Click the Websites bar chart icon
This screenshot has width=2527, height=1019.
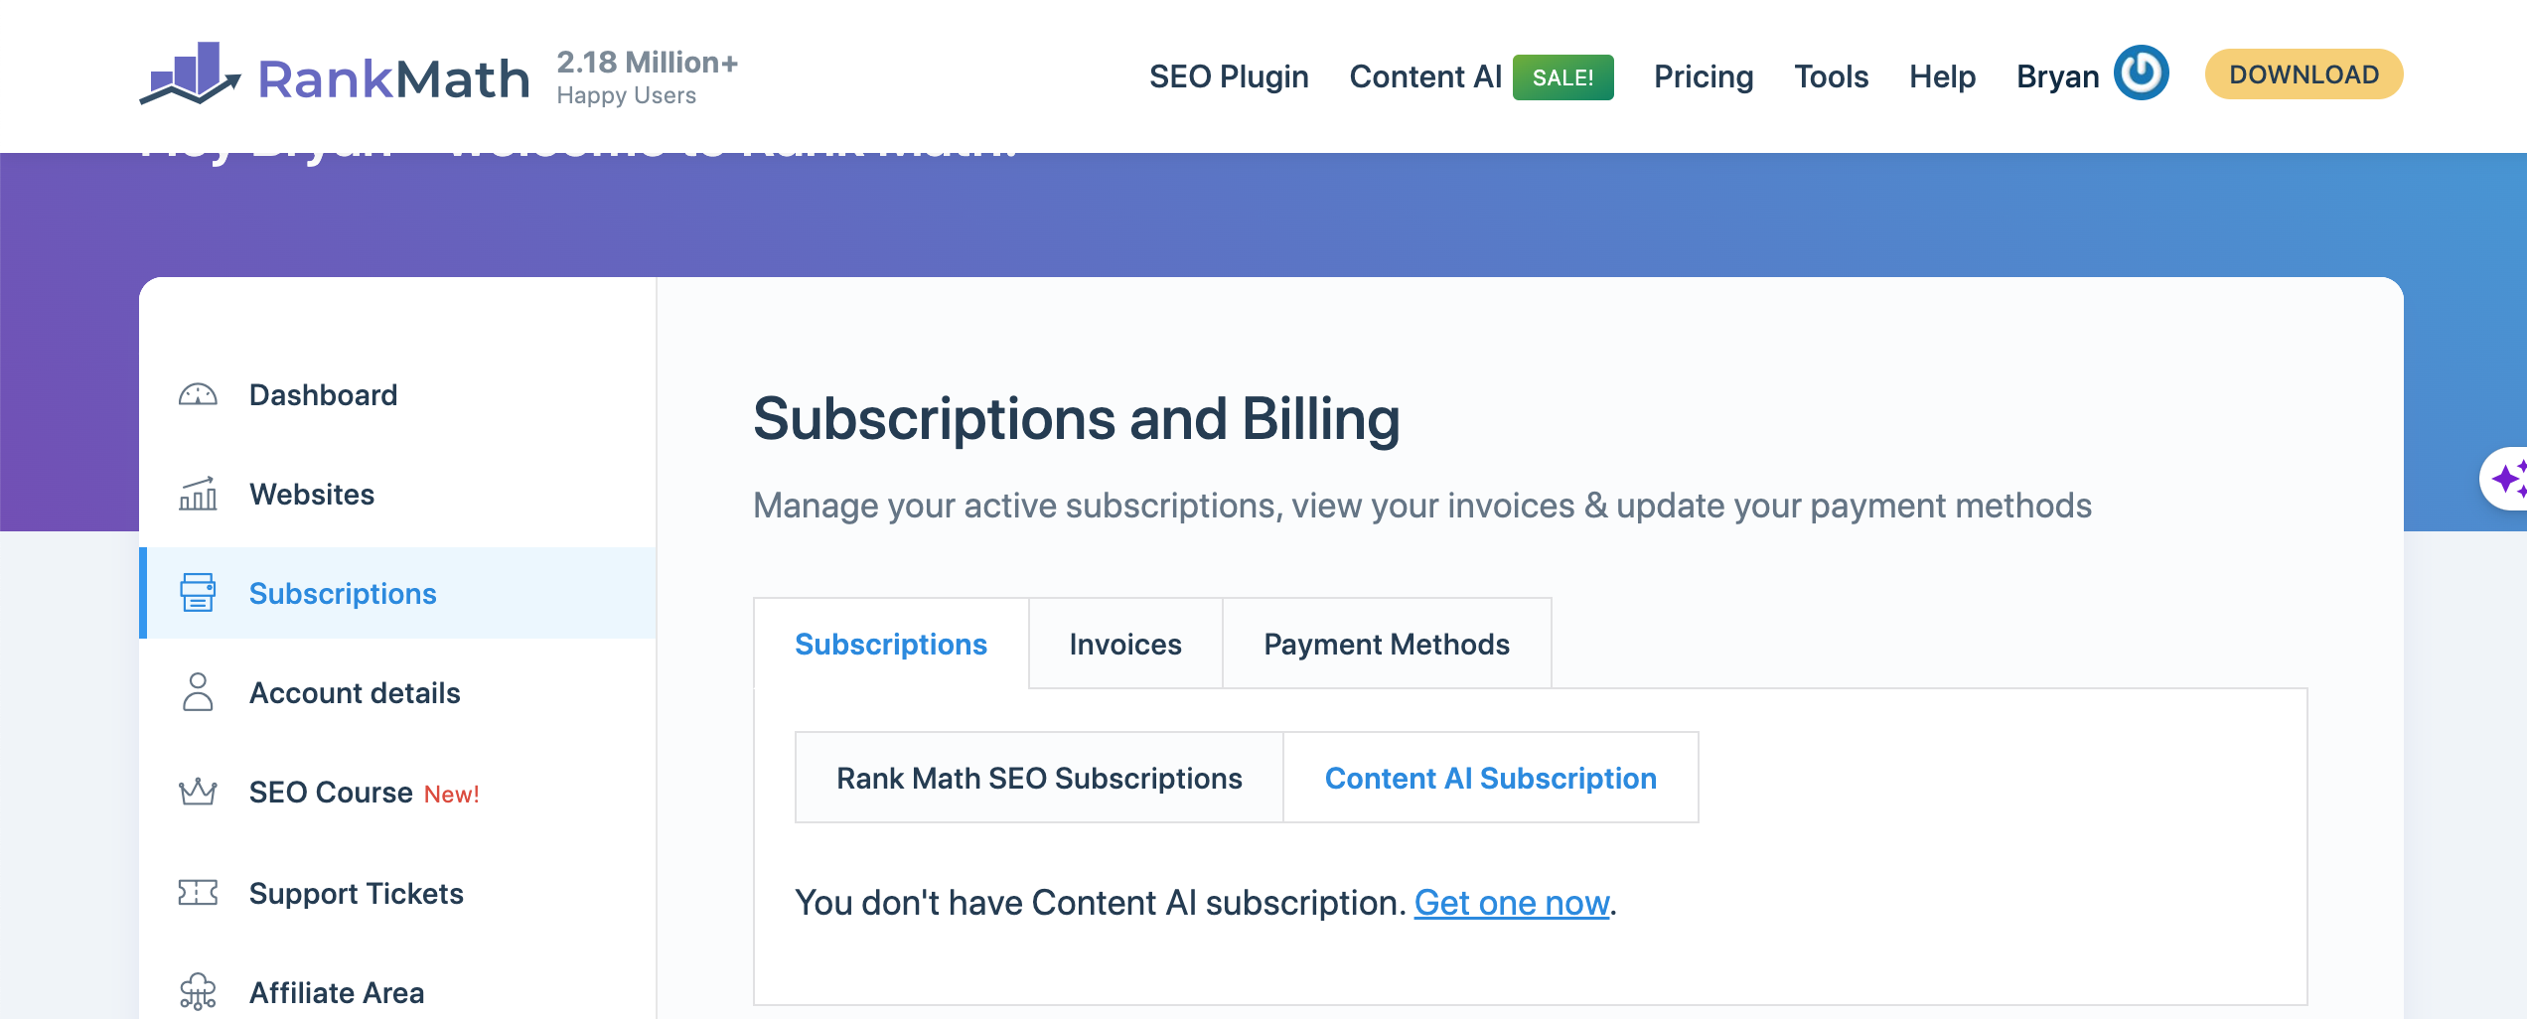pos(198,494)
